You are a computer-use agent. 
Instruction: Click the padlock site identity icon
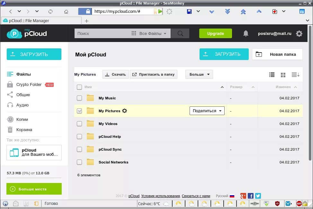click(88, 11)
